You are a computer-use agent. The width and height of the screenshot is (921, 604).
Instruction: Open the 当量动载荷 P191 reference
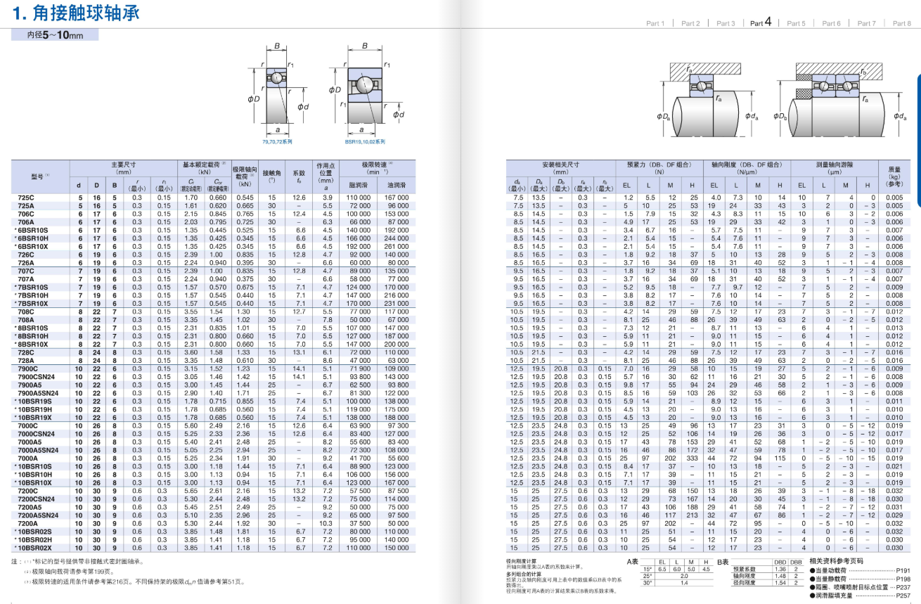(x=860, y=570)
